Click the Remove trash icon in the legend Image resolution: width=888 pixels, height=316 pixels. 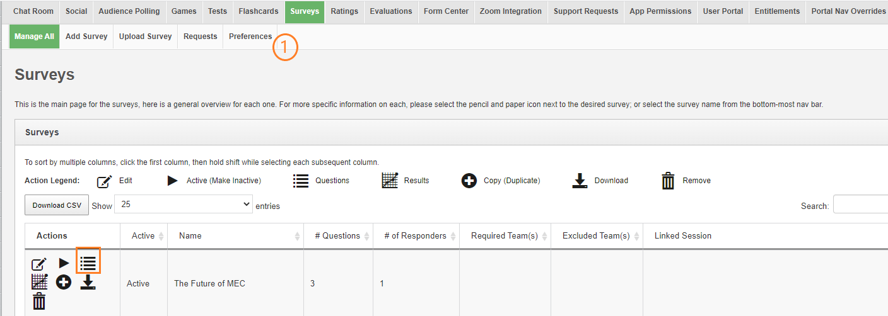(668, 181)
